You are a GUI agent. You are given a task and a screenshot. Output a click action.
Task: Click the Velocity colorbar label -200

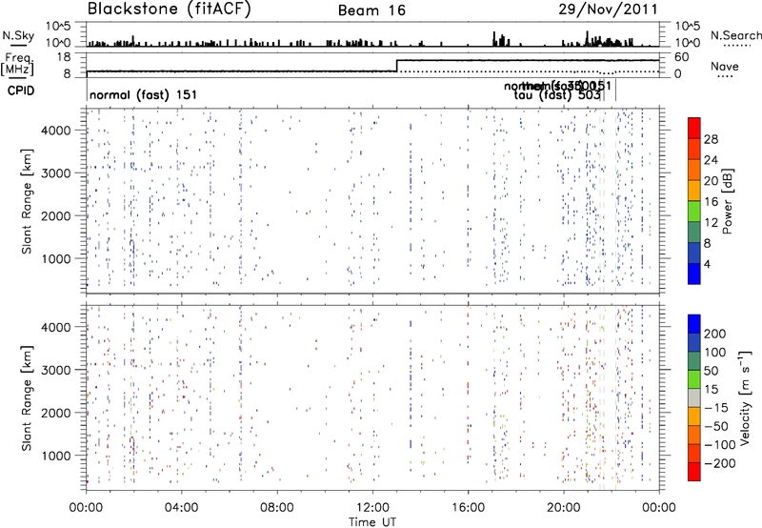click(720, 463)
